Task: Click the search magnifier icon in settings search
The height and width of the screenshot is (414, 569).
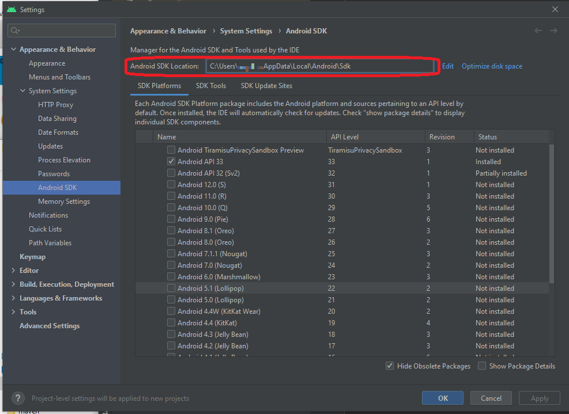Action: (15, 31)
